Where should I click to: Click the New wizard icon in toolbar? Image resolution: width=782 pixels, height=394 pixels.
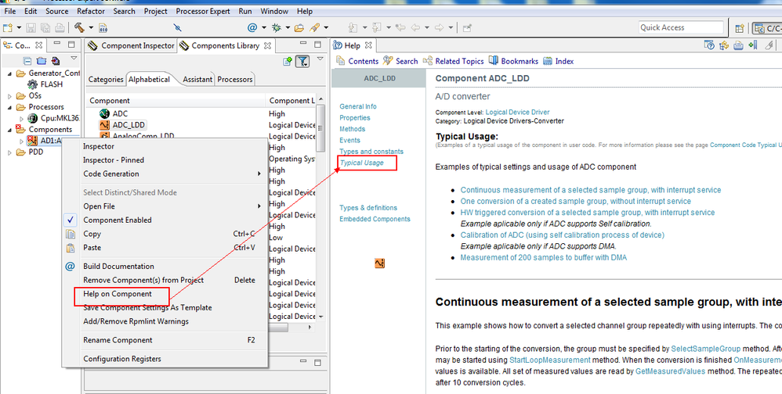tap(8, 28)
